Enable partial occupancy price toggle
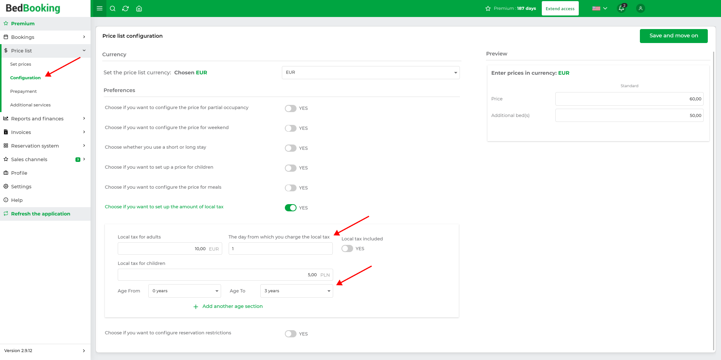The width and height of the screenshot is (721, 360). 291,108
